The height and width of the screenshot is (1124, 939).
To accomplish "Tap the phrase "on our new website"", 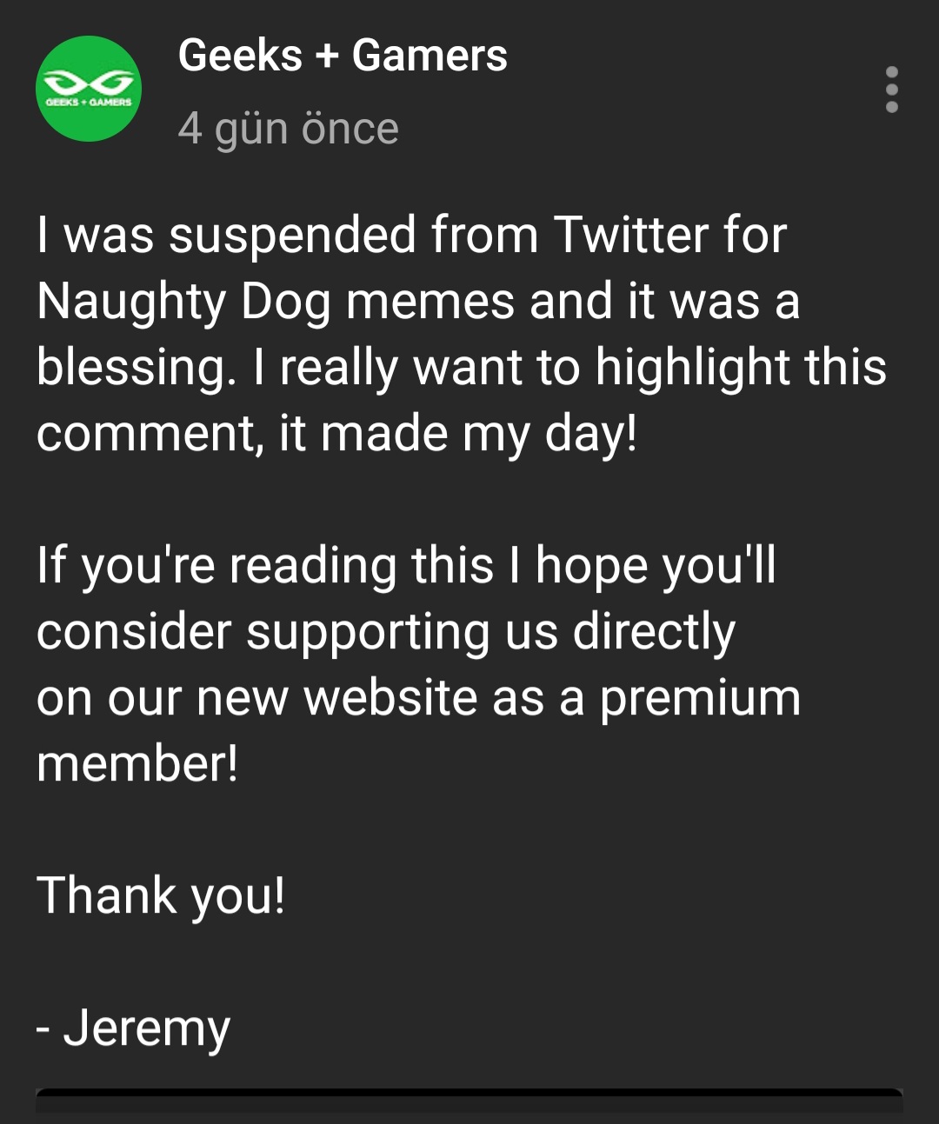I will click(x=257, y=697).
